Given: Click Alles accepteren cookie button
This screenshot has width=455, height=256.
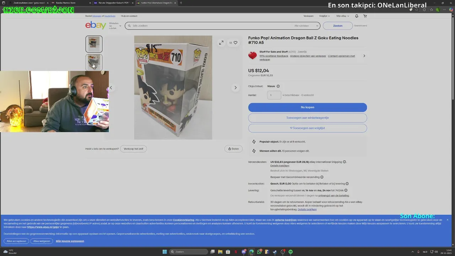Looking at the screenshot, I should [16, 241].
